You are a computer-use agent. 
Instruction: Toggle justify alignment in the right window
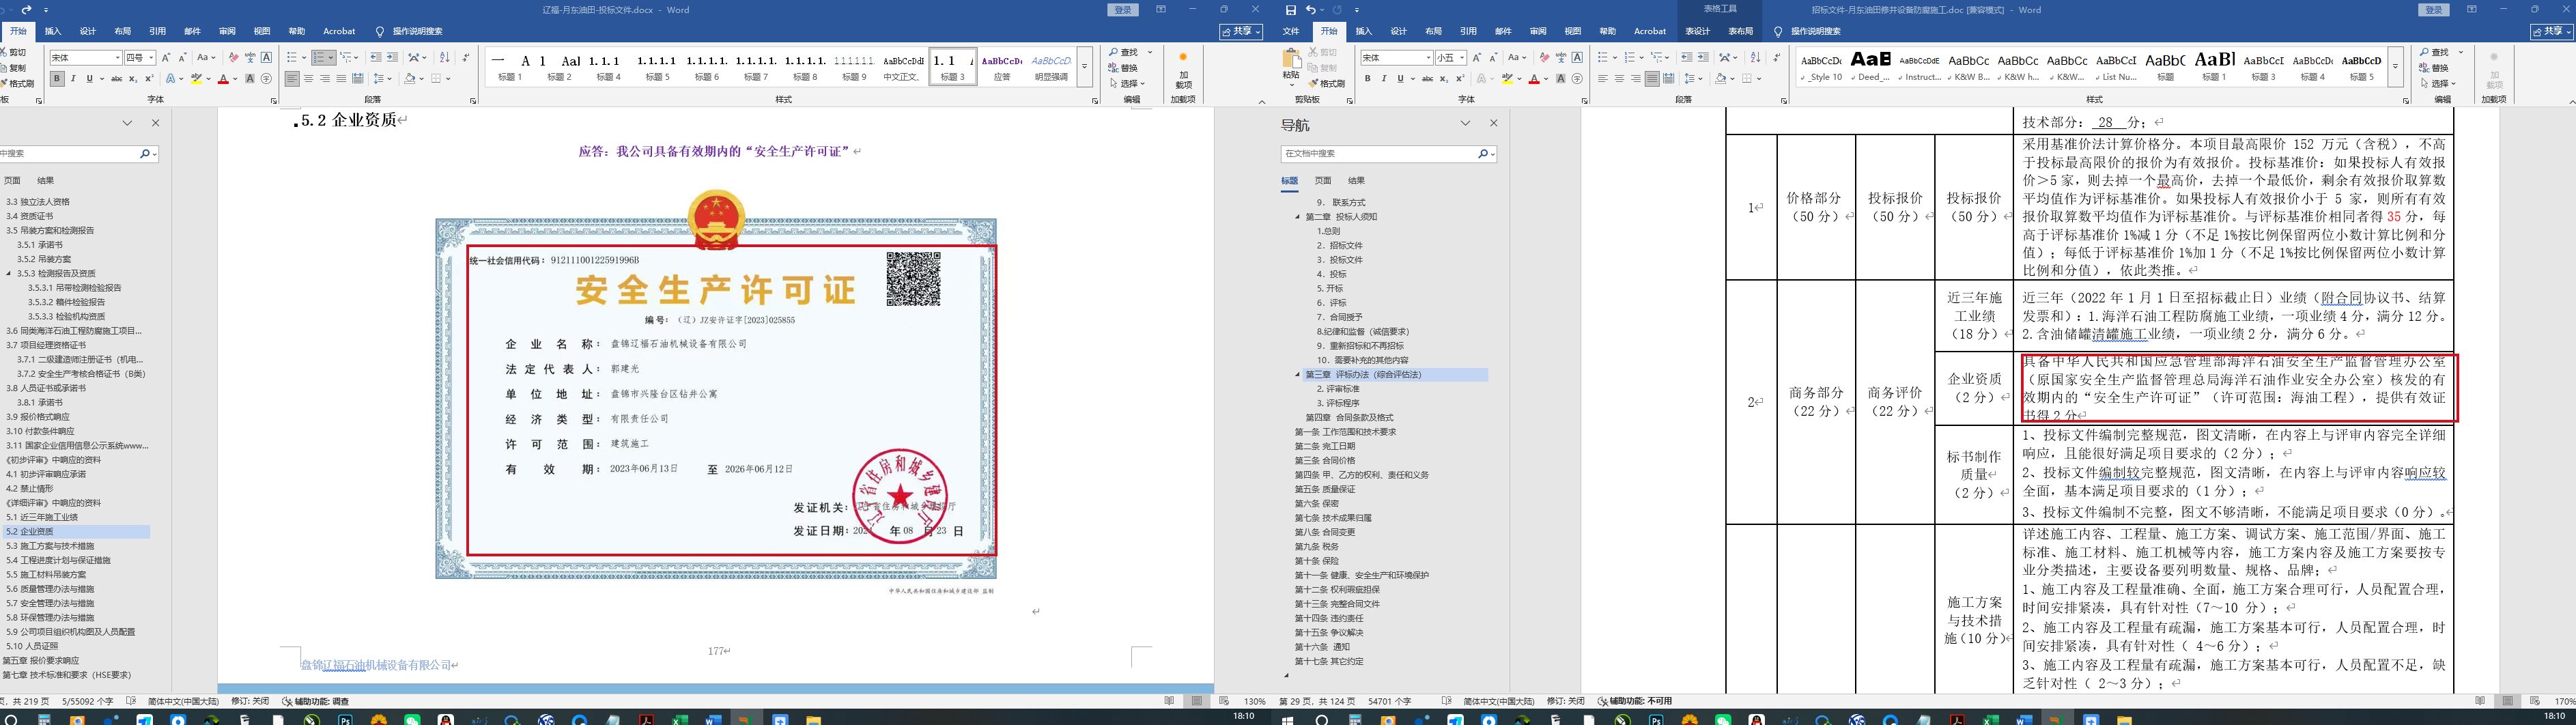tap(1652, 79)
